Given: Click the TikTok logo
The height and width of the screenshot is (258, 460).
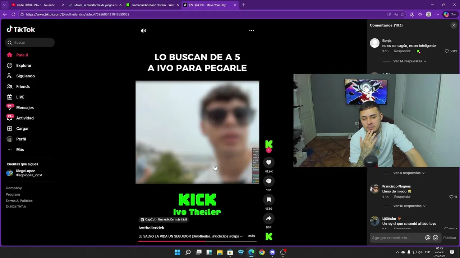Looking at the screenshot, I should (x=21, y=29).
